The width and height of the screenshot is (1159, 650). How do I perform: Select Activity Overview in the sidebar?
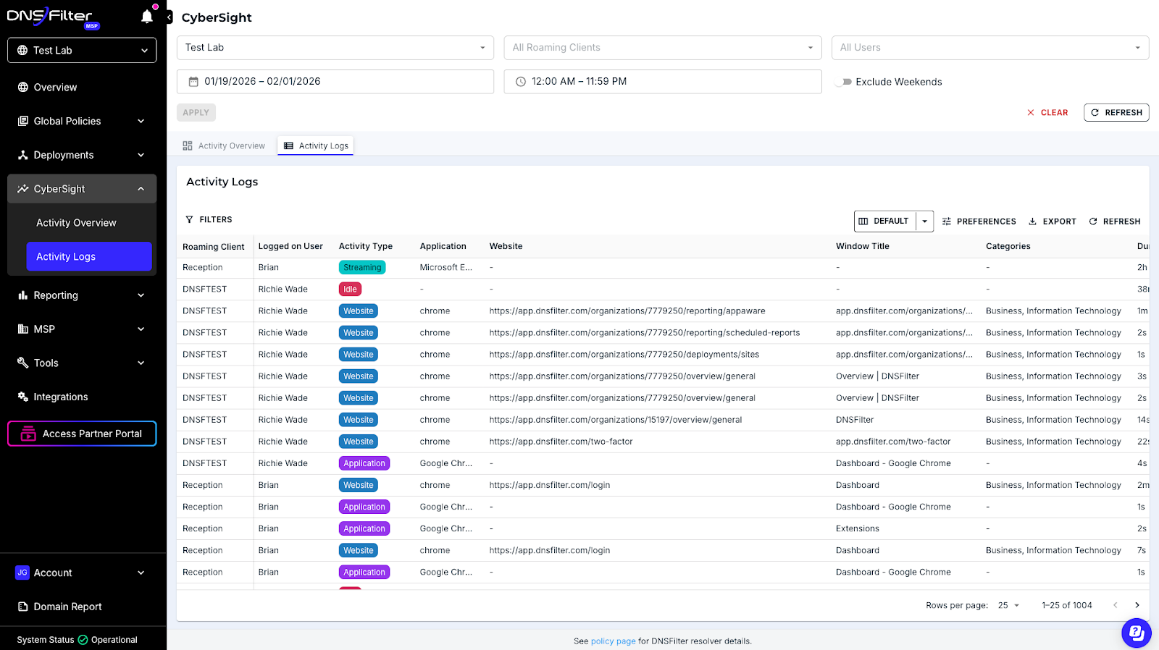point(76,223)
